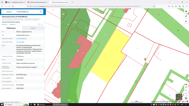
Task: Open the browser tab list dropdown
Action: pyautogui.click(x=169, y=2)
